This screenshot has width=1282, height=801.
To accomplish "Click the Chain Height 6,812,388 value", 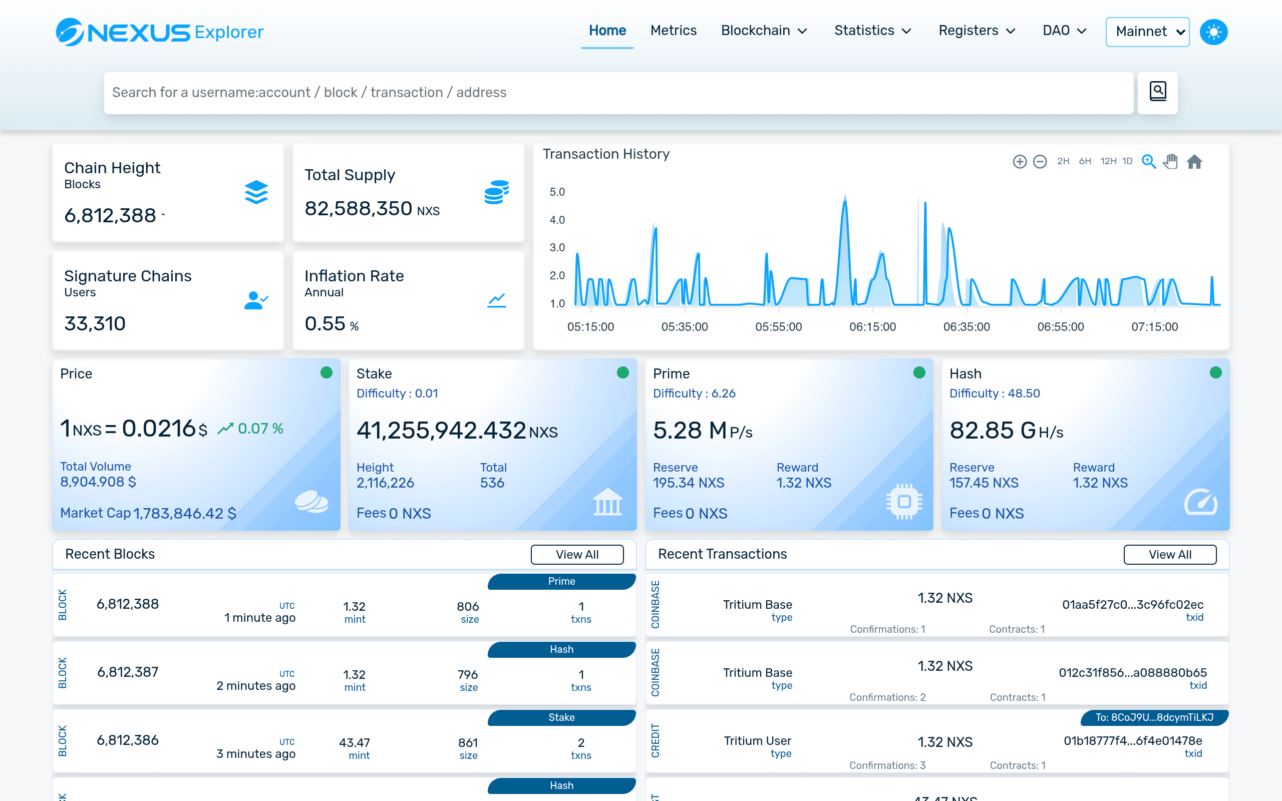I will pos(110,216).
